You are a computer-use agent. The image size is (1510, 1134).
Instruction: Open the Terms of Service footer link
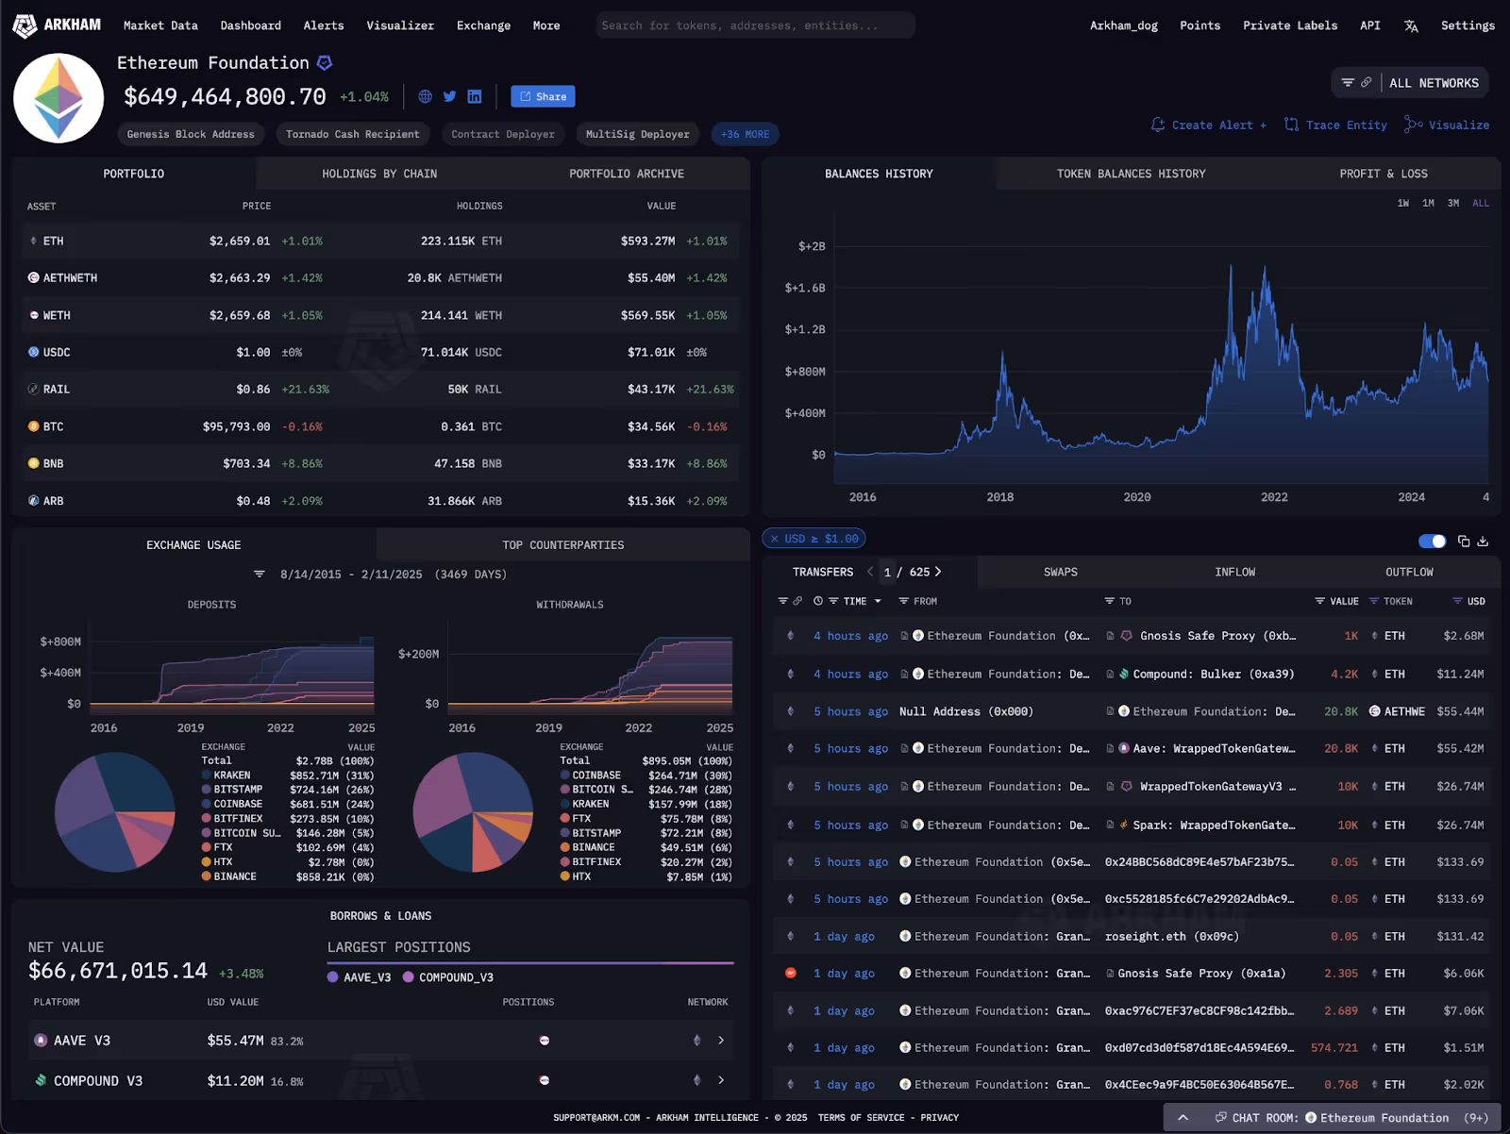point(862,1118)
